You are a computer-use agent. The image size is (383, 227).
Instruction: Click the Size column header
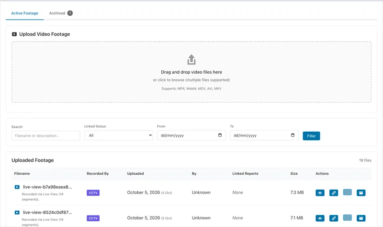tap(294, 173)
